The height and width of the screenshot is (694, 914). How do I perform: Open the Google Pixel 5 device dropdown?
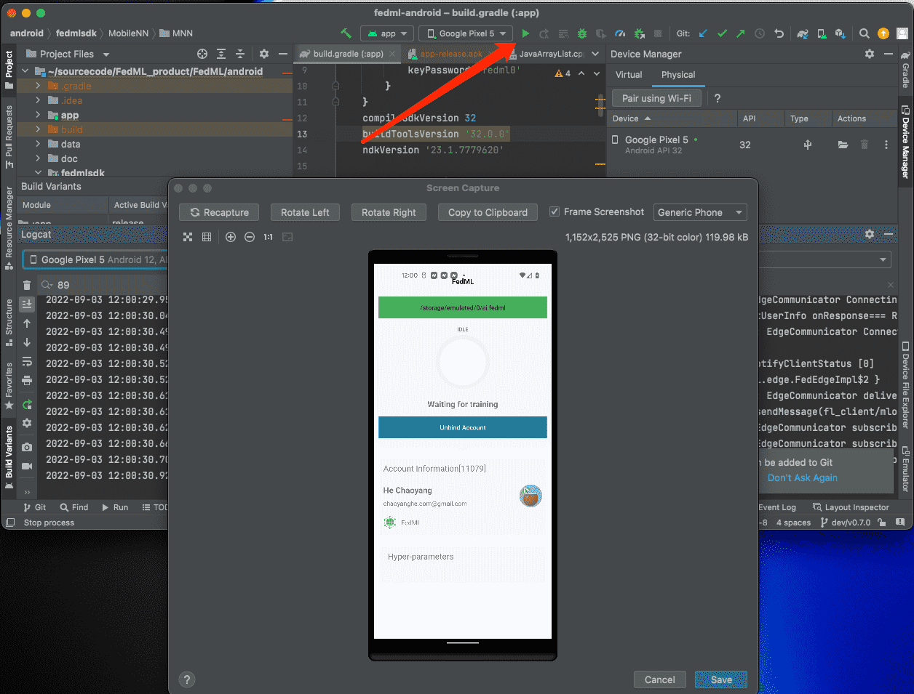(x=466, y=33)
